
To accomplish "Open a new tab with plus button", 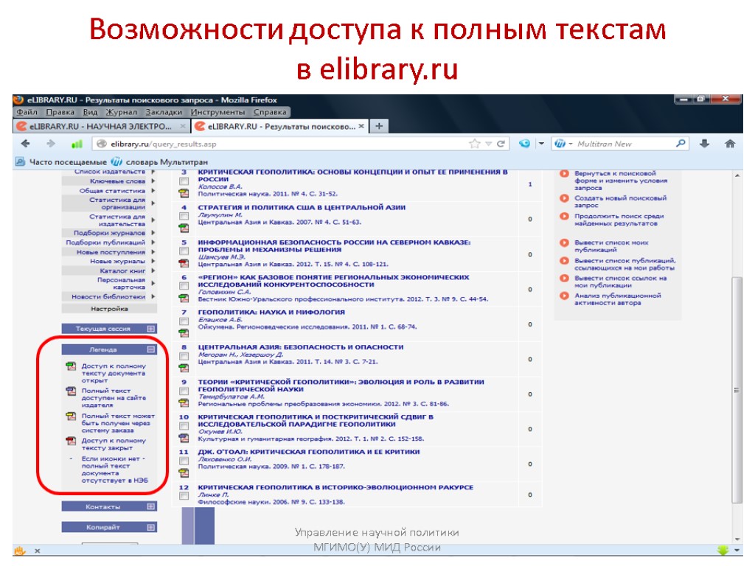I will 379,126.
